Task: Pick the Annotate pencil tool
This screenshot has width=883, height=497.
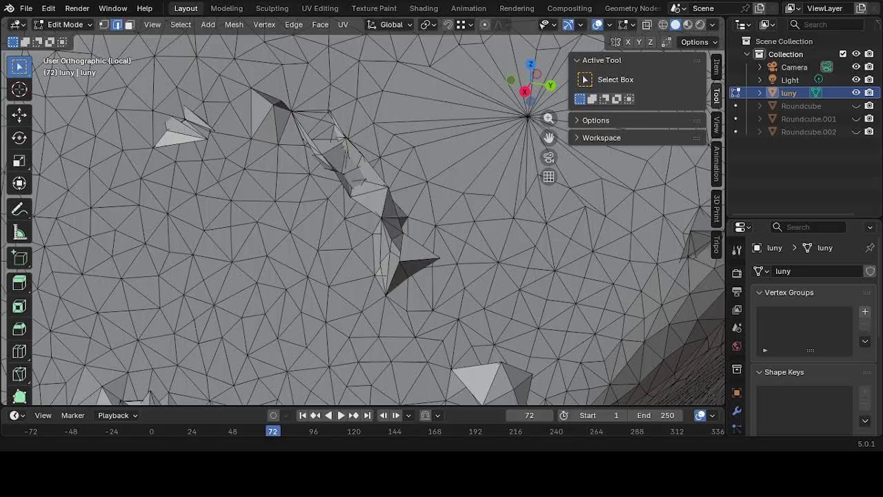Action: pyautogui.click(x=19, y=210)
